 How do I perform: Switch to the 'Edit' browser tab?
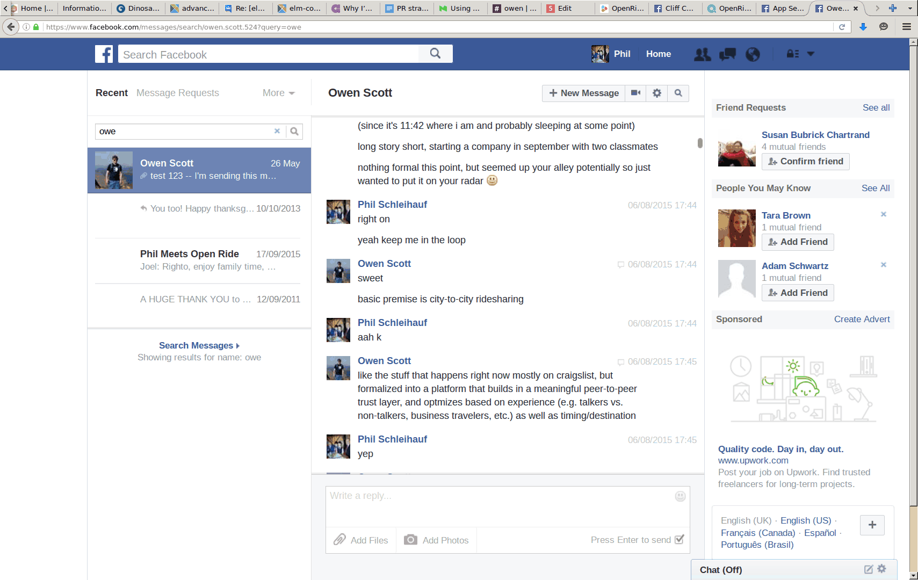click(568, 8)
